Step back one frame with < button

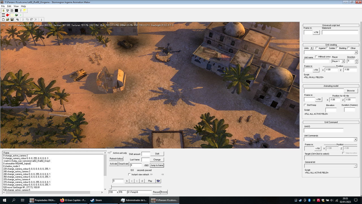coord(132,181)
